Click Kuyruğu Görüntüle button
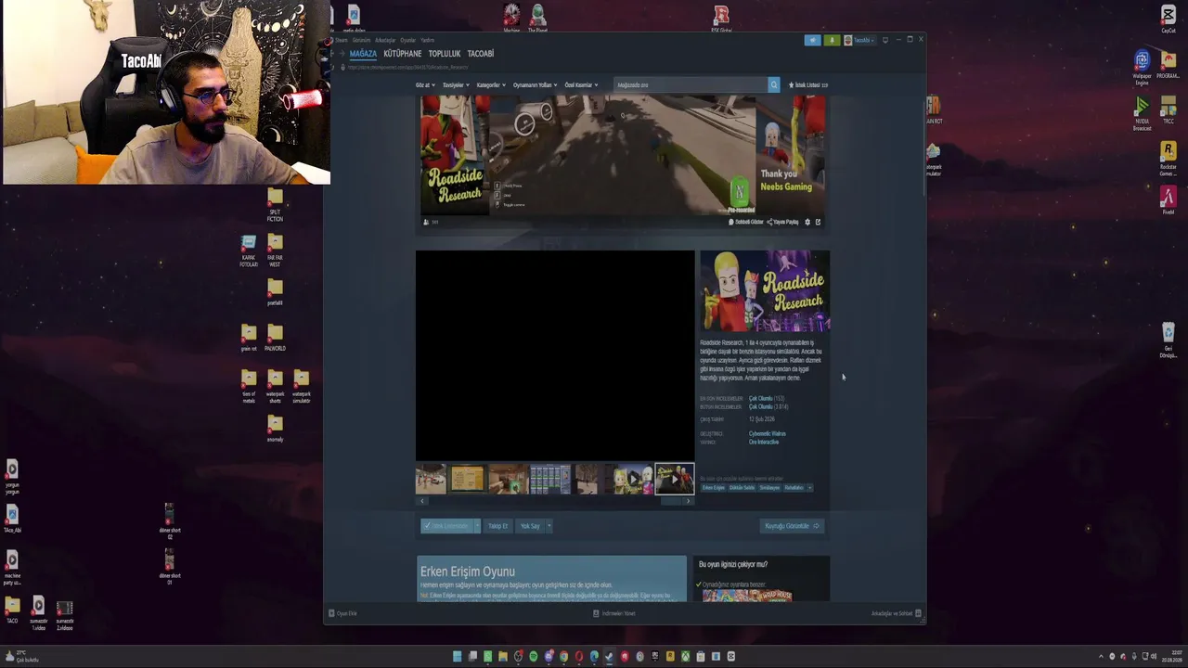The height and width of the screenshot is (668, 1188). (792, 526)
